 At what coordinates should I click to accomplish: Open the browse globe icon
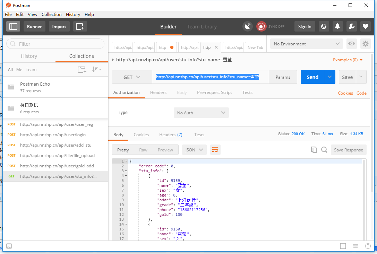[x=324, y=26]
